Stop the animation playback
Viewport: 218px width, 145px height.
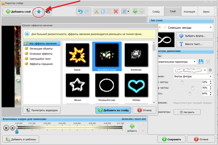click(12, 128)
